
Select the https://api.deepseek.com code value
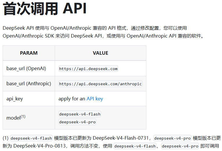click(x=88, y=69)
